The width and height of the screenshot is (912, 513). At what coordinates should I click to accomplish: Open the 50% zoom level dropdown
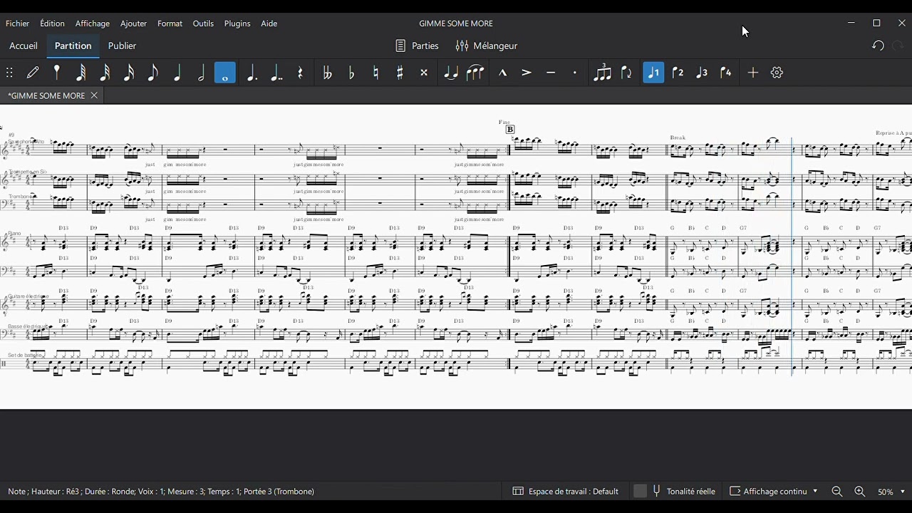(891, 492)
